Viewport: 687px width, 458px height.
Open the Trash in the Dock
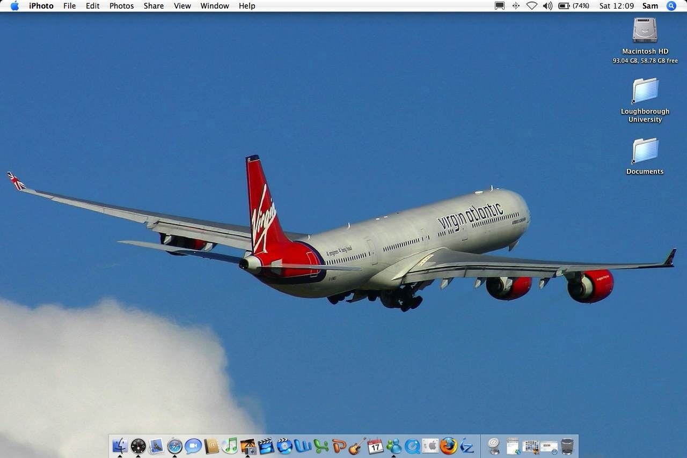point(567,446)
